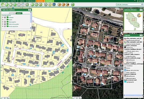
Task: Open the Liste des communes dropdown
Action: click(x=129, y=5)
